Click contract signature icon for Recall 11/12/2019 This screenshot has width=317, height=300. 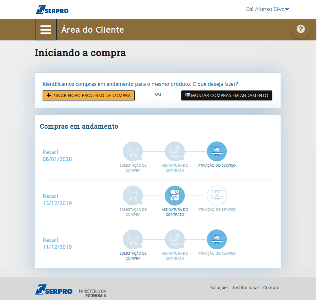click(175, 239)
